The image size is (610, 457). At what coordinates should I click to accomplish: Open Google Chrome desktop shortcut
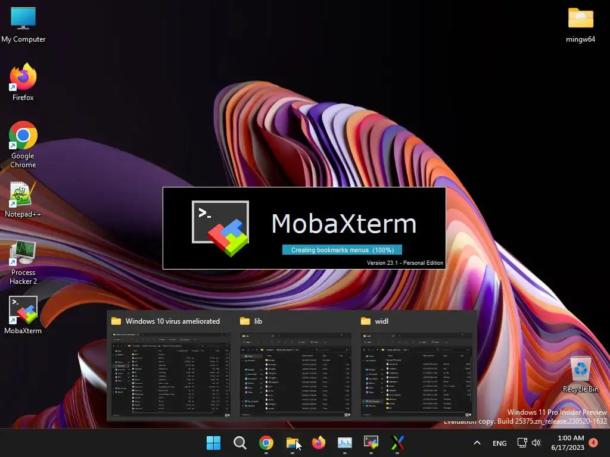(23, 145)
